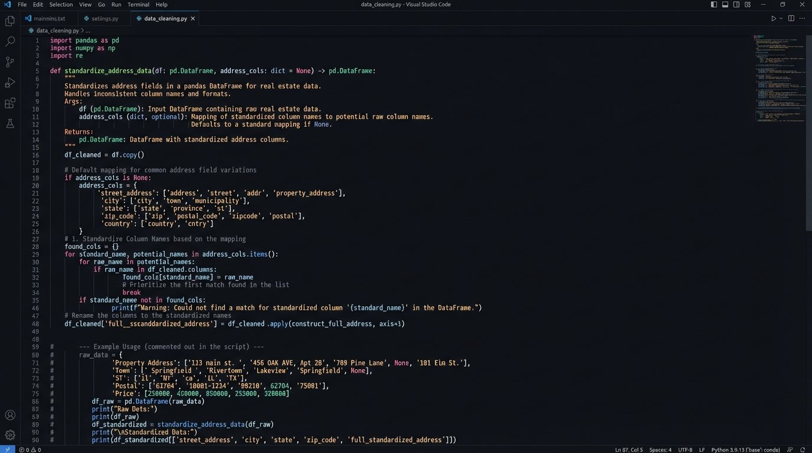Open the Source Control view
This screenshot has width=812, height=453.
(x=10, y=62)
